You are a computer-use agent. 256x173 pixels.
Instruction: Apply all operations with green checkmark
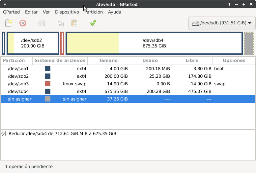coord(93,23)
